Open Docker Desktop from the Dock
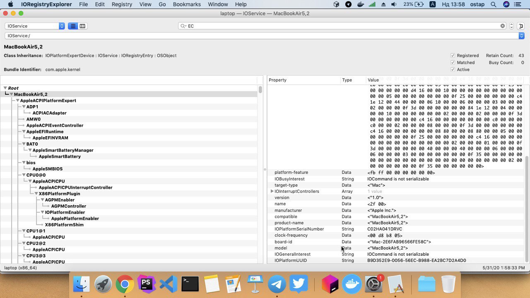530x298 pixels. coord(352,284)
